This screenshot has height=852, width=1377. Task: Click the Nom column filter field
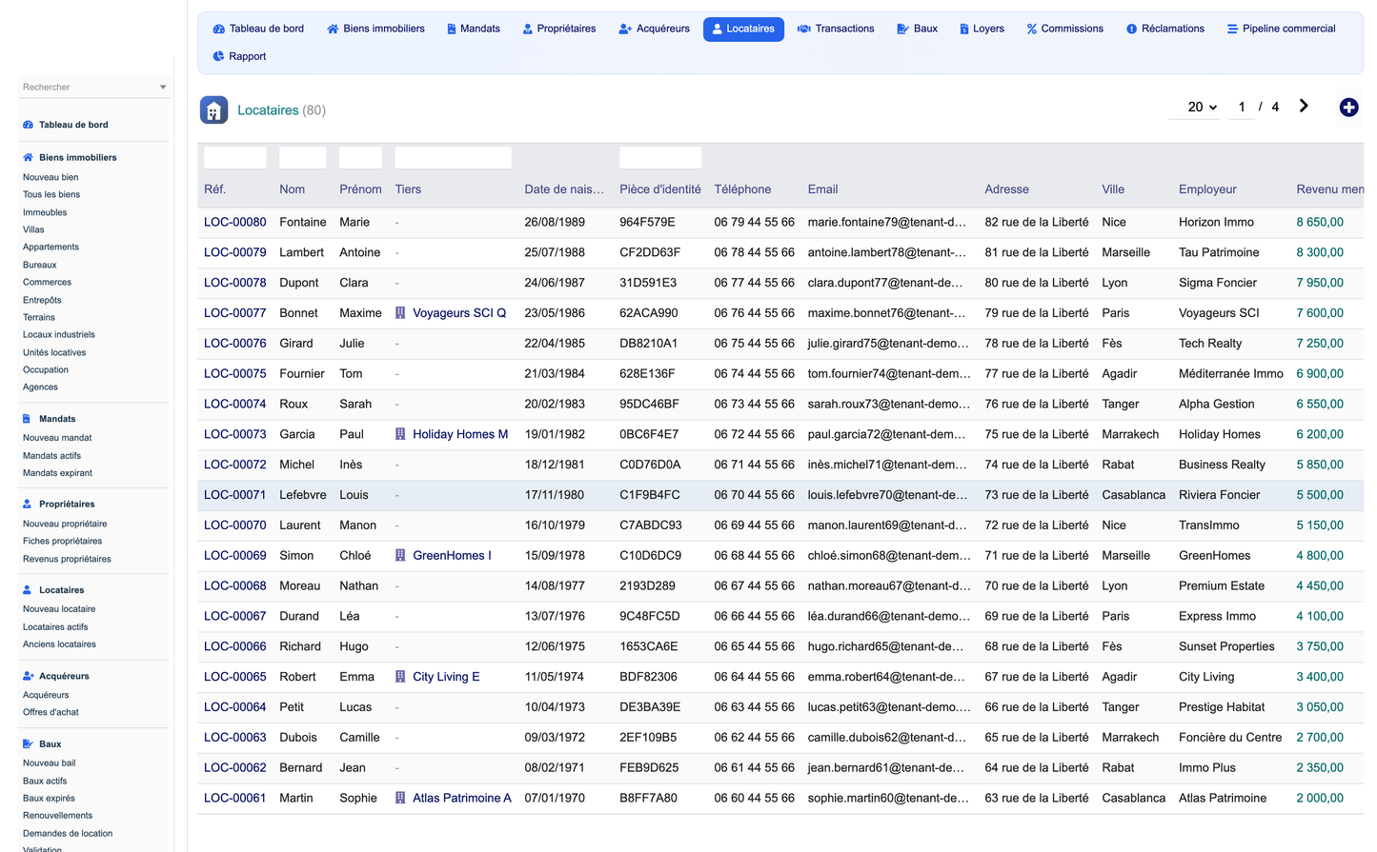[302, 158]
